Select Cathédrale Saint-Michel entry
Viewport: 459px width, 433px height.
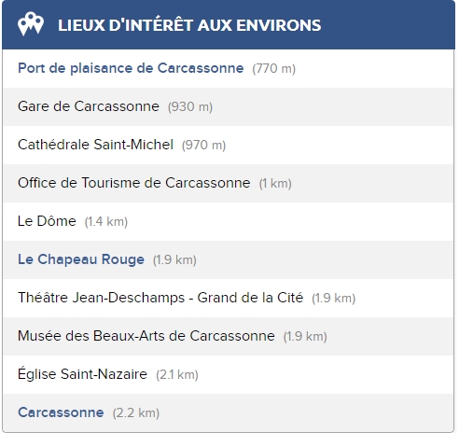[95, 145]
